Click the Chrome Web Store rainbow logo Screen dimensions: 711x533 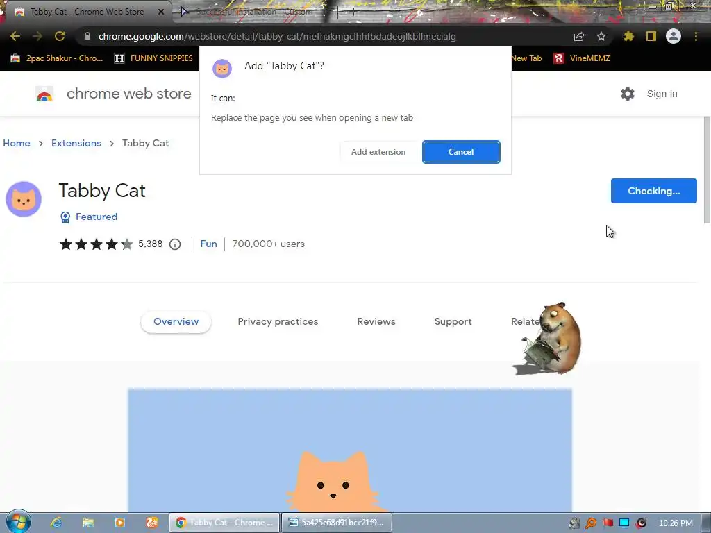point(44,94)
